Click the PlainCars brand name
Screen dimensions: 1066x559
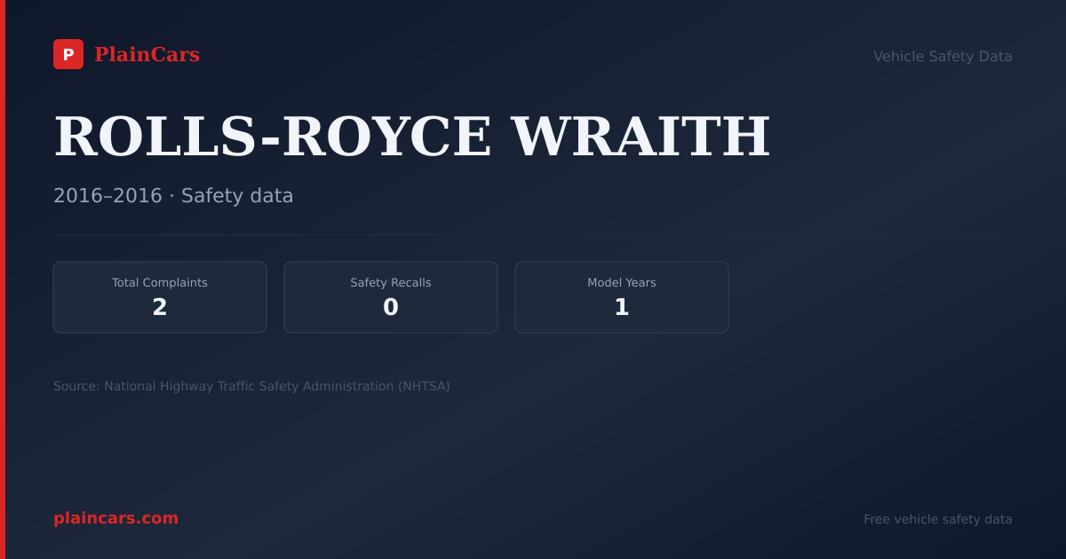point(147,55)
